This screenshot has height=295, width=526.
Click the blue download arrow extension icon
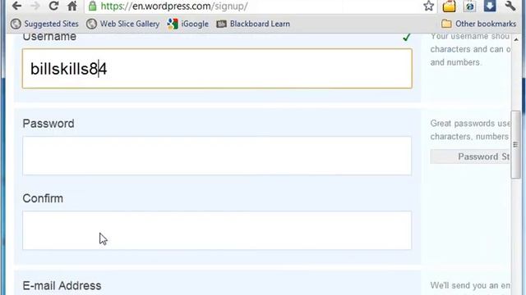[490, 6]
